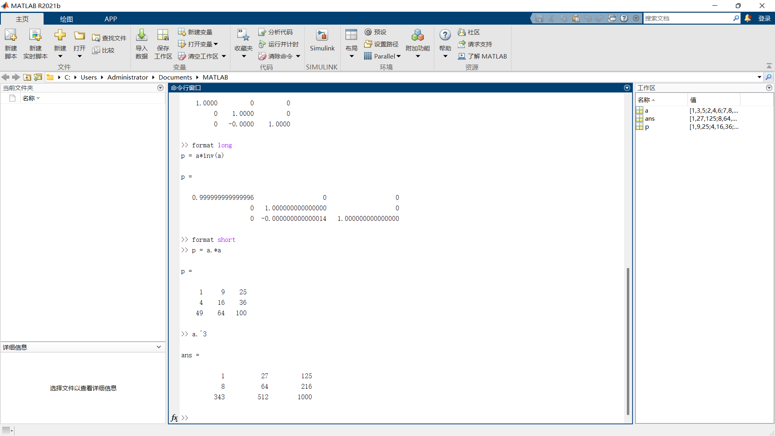
Task: Click 请求支持 request support
Action: [x=475, y=44]
